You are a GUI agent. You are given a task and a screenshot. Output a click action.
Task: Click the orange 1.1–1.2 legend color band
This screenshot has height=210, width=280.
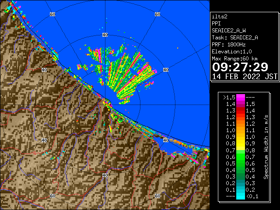(x=240, y=123)
